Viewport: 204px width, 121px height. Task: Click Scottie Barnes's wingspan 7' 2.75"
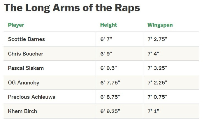pos(157,39)
